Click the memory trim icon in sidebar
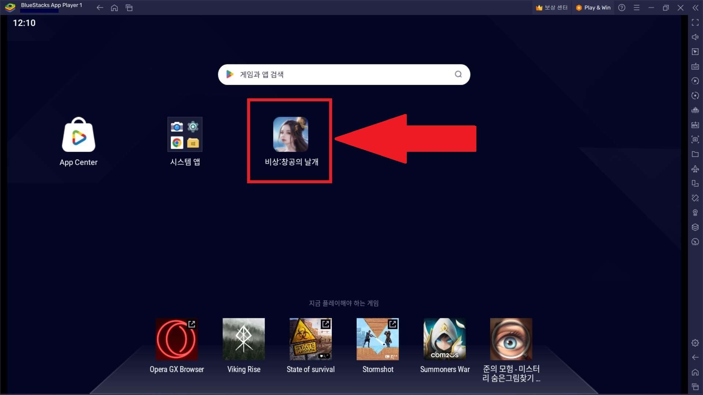The height and width of the screenshot is (395, 703). click(x=695, y=110)
